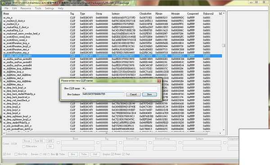
Task: Click the horizontal scrollbar left arrow
Action: 4,133
